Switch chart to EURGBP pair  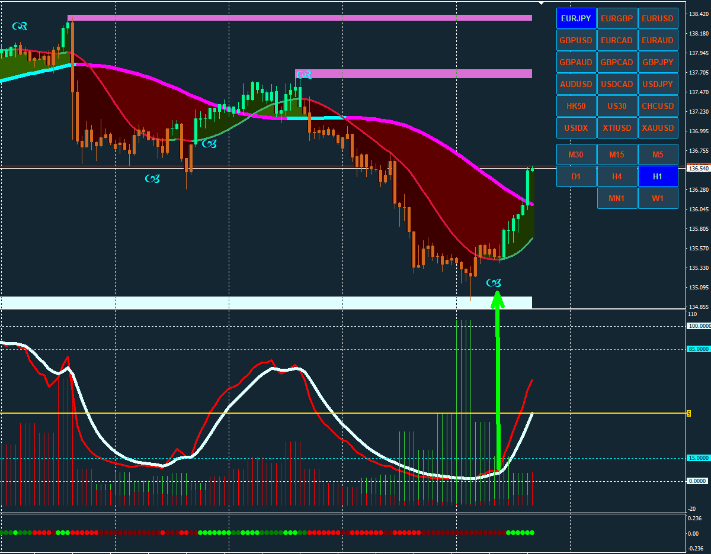click(x=617, y=18)
